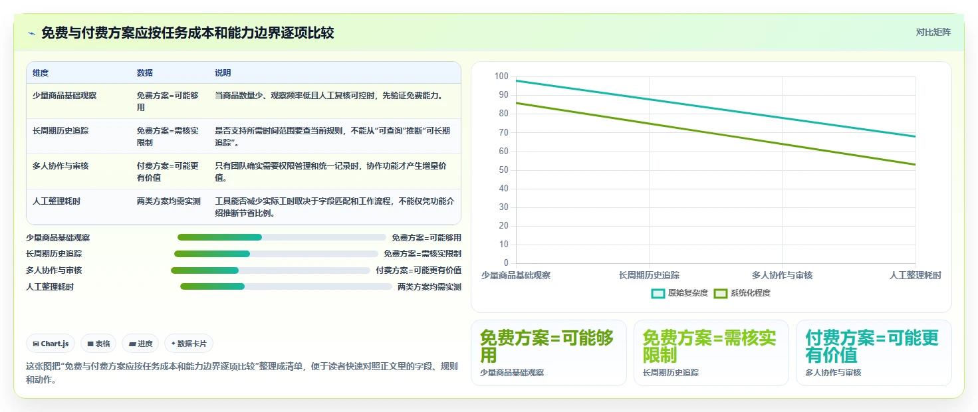
Task: Click progress value label 免费方案=需核实限制
Action: click(423, 254)
